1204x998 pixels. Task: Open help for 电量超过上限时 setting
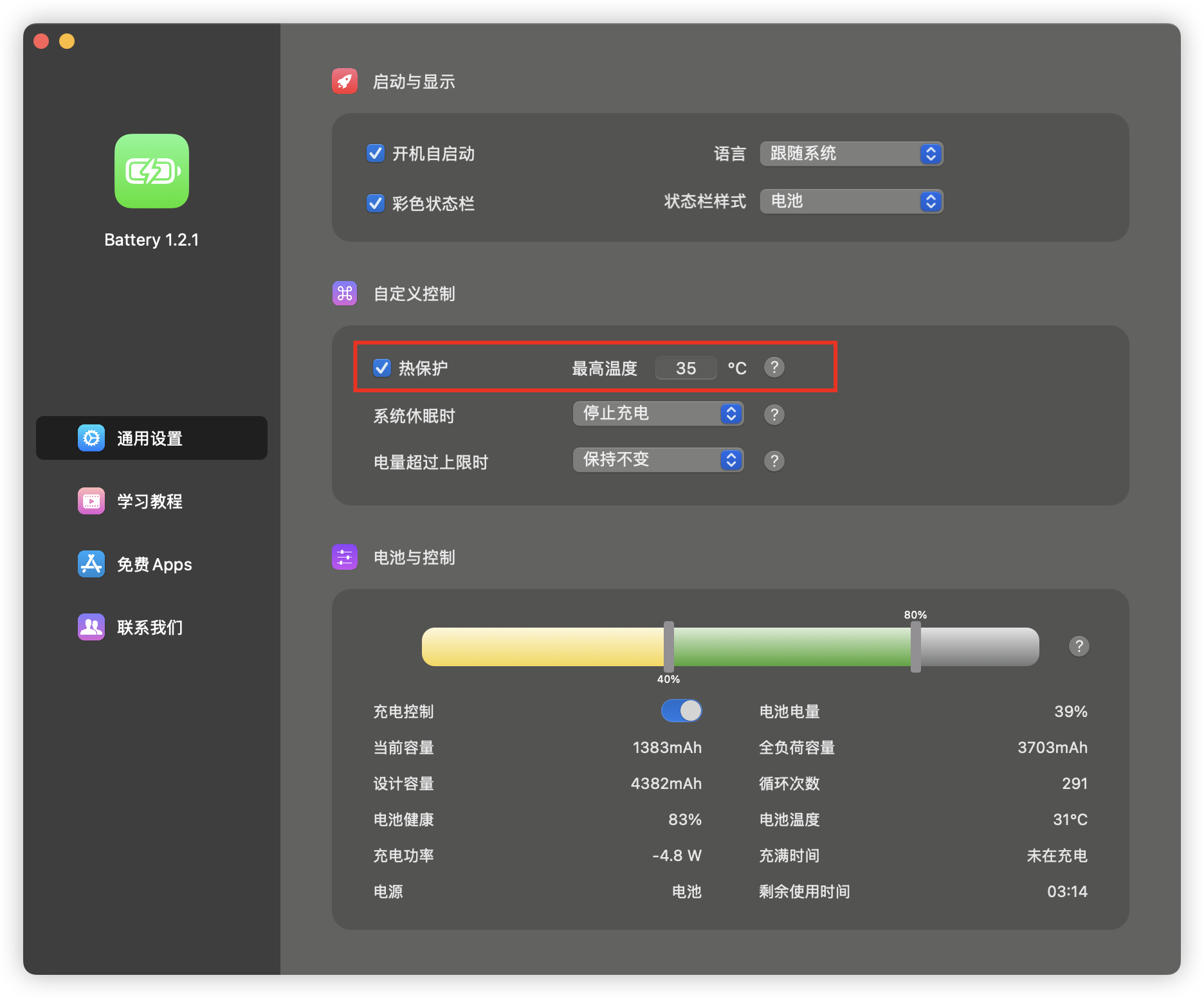pyautogui.click(x=774, y=461)
